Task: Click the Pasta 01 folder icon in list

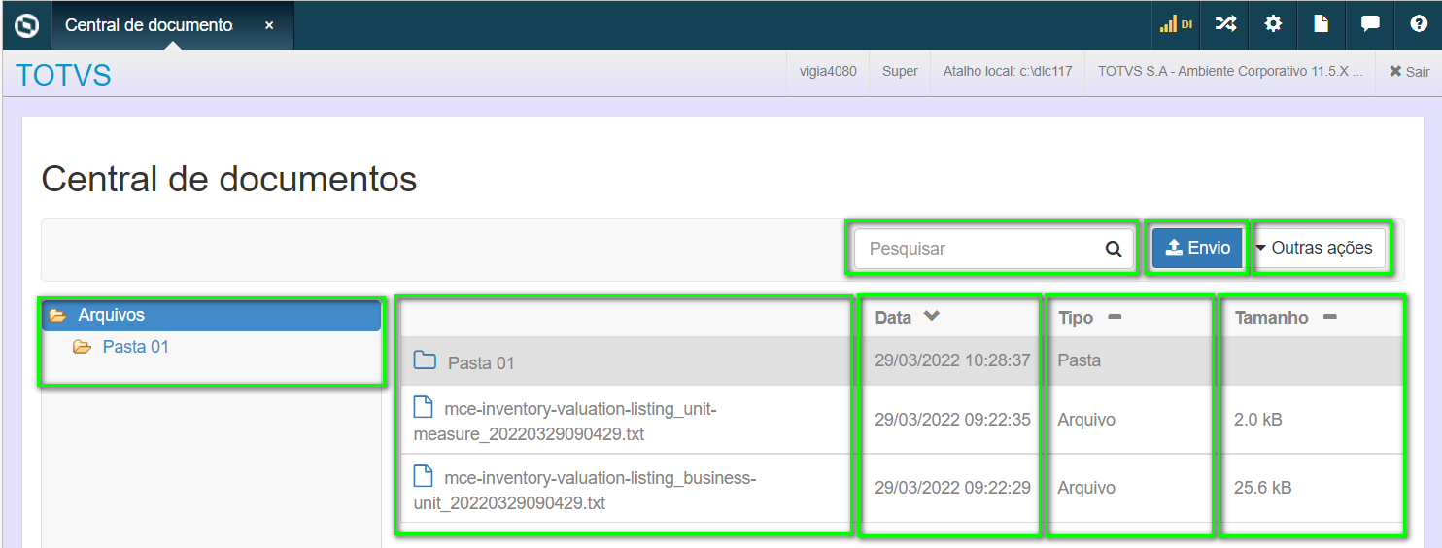Action: (424, 361)
